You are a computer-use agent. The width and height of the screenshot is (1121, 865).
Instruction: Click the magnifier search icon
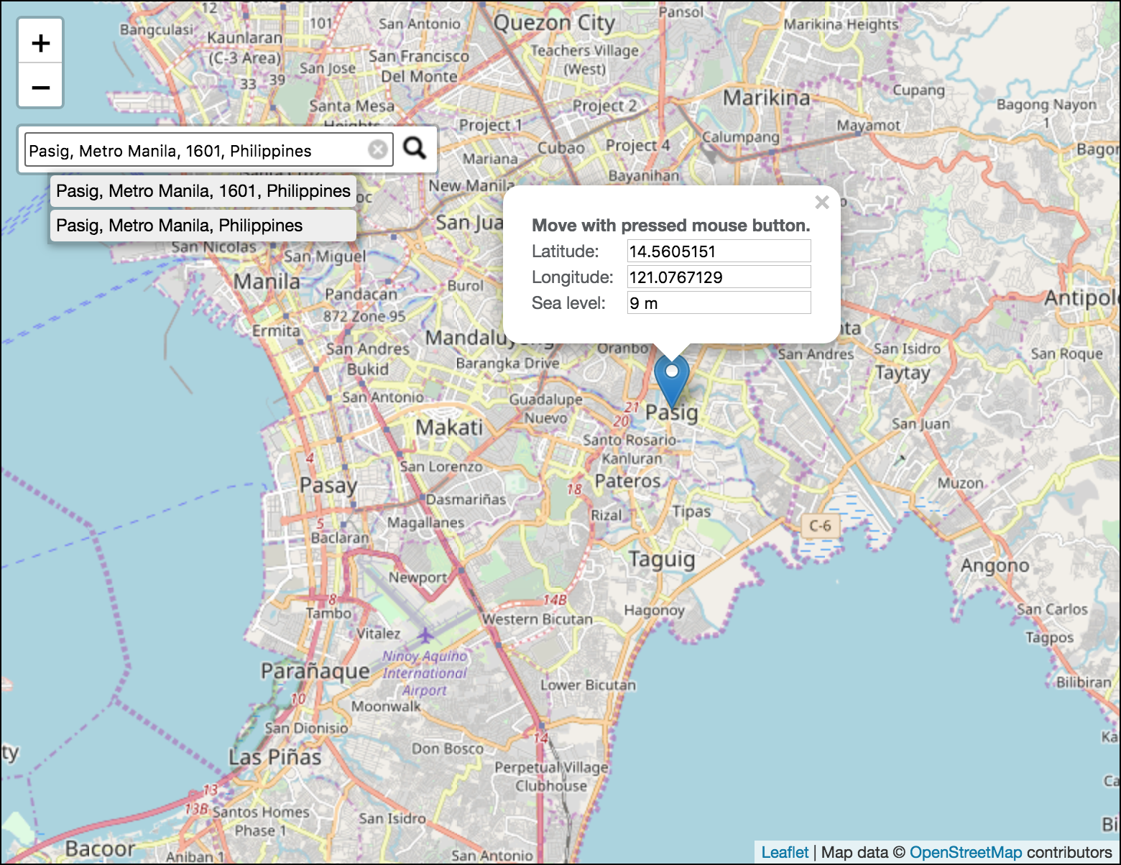click(x=415, y=149)
